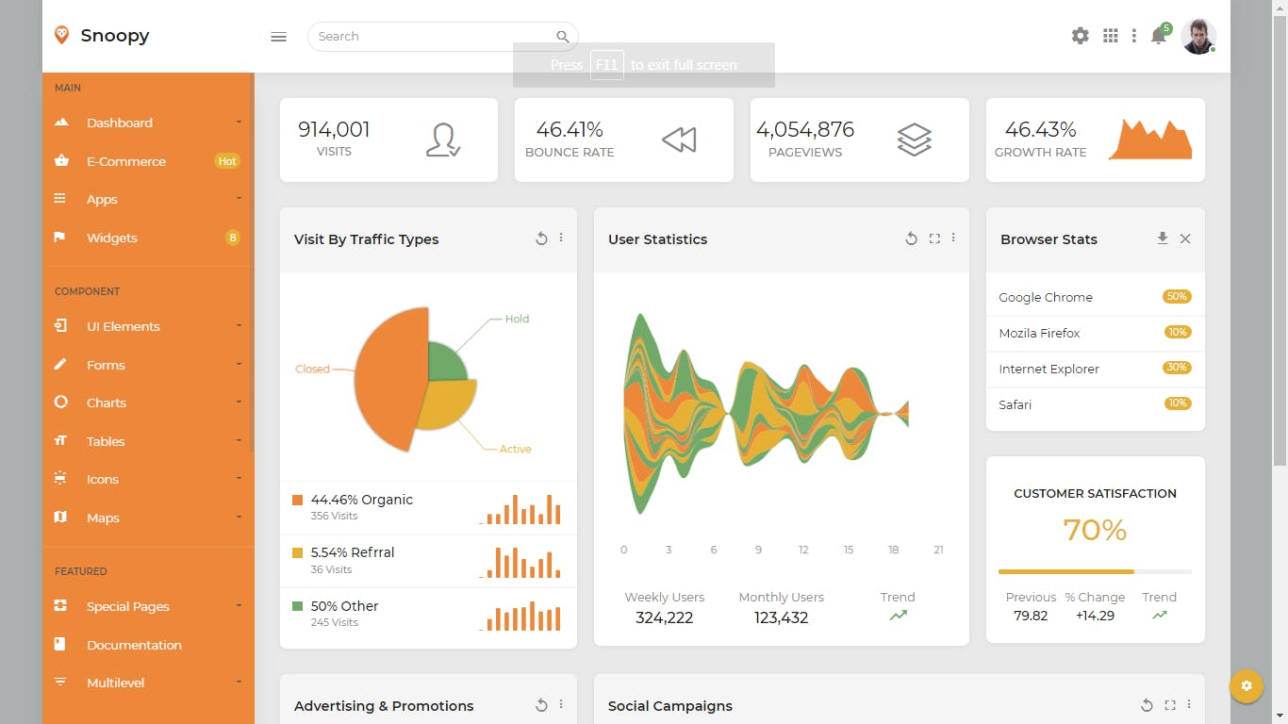Open the apps grid icon
Viewport: 1288px width, 724px height.
click(x=1111, y=36)
